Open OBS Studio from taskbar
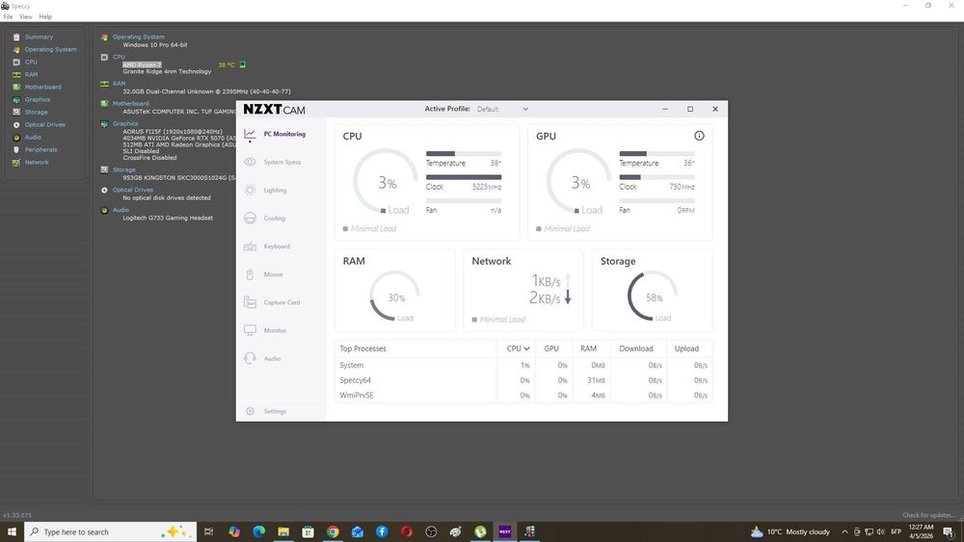Viewport: 964px width, 542px height. click(x=431, y=531)
